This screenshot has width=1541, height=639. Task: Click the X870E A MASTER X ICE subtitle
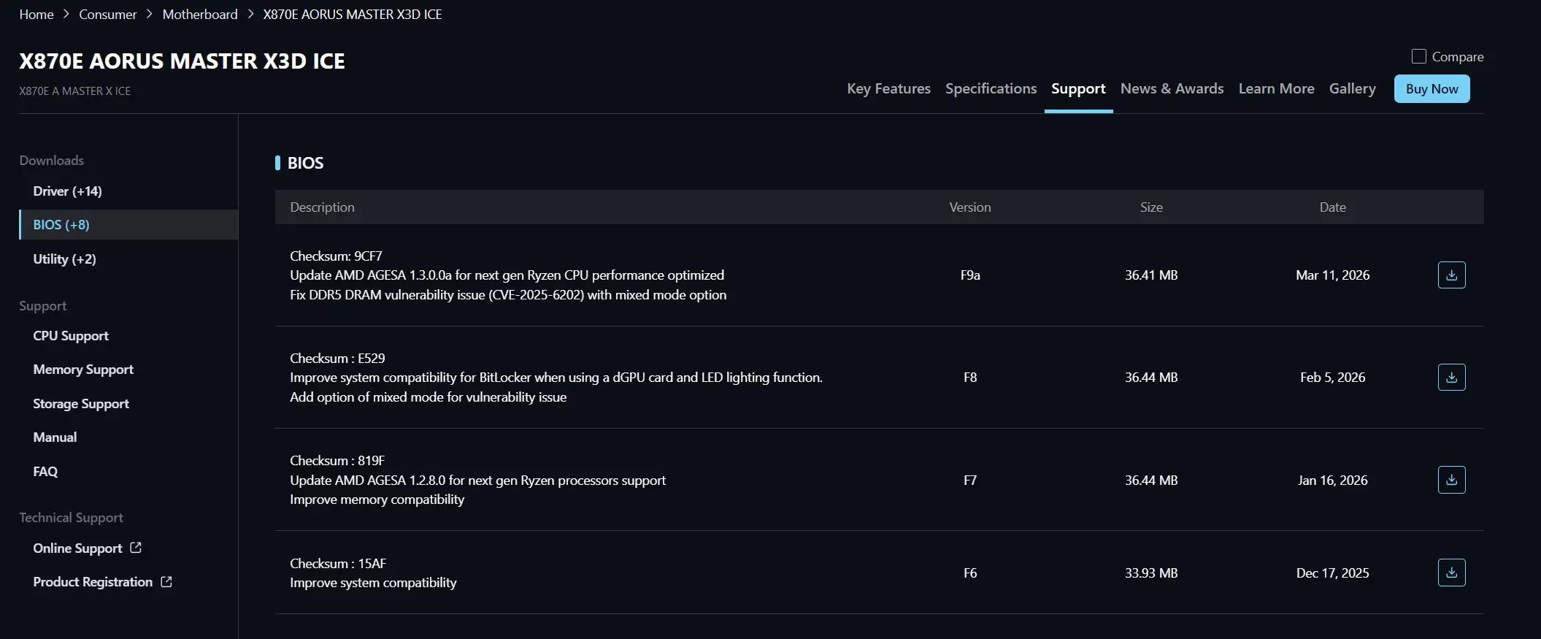74,91
